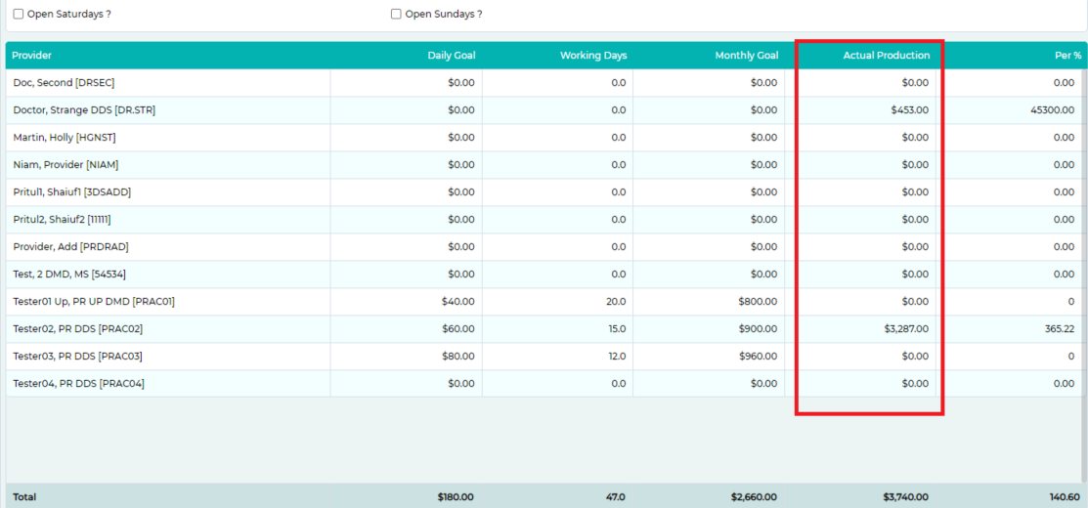Click the Monthly Goal column header

click(746, 56)
